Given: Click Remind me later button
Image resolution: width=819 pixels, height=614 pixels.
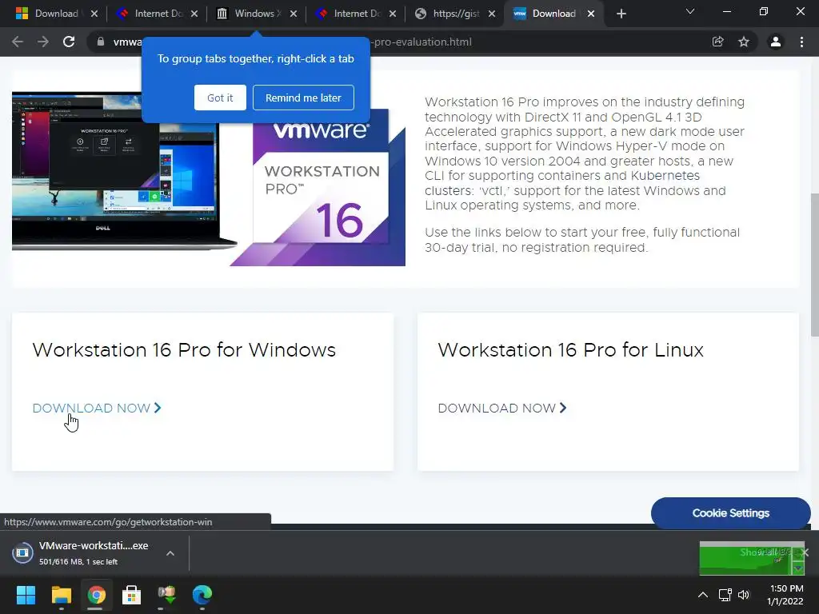Looking at the screenshot, I should click(303, 98).
